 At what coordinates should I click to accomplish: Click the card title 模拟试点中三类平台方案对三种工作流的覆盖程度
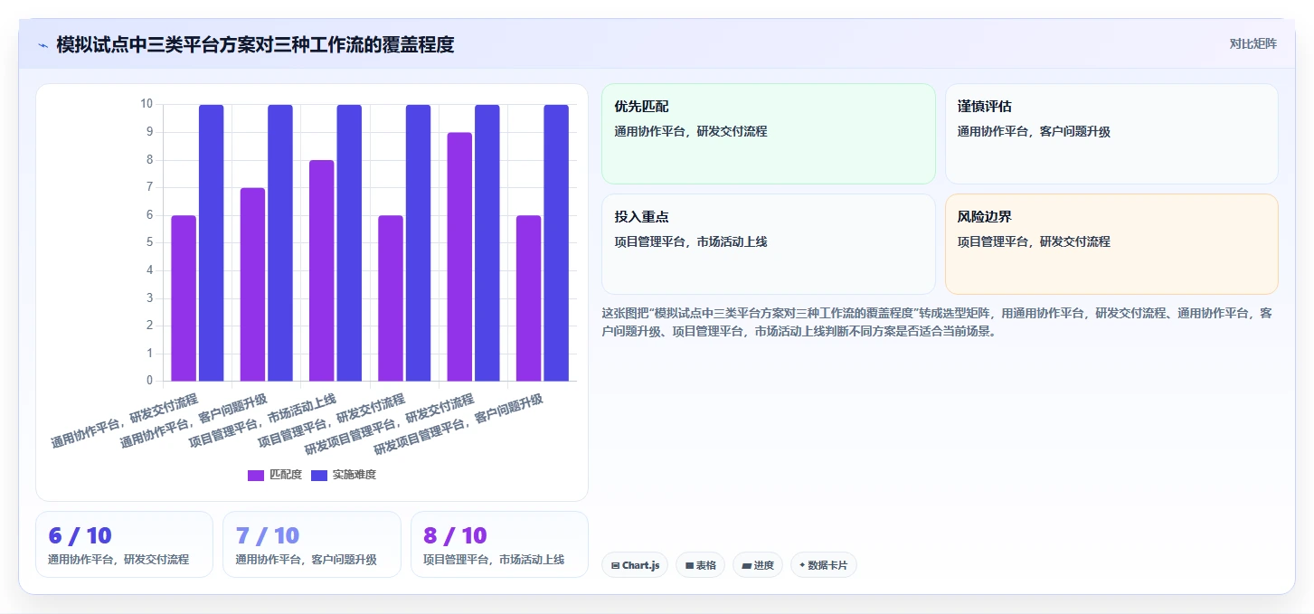tap(255, 44)
